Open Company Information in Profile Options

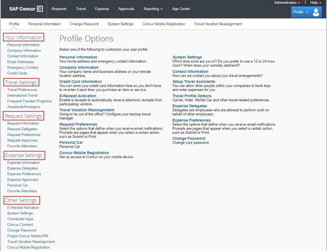click(79, 67)
